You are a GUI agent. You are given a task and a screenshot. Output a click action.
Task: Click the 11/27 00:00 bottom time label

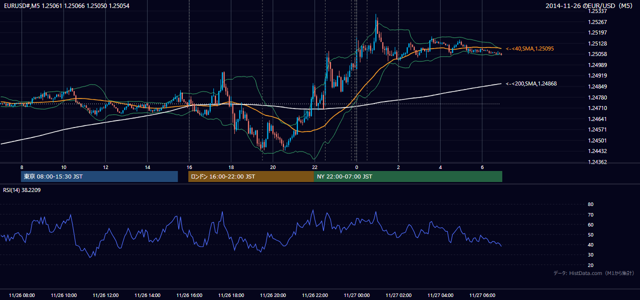[x=357, y=295]
